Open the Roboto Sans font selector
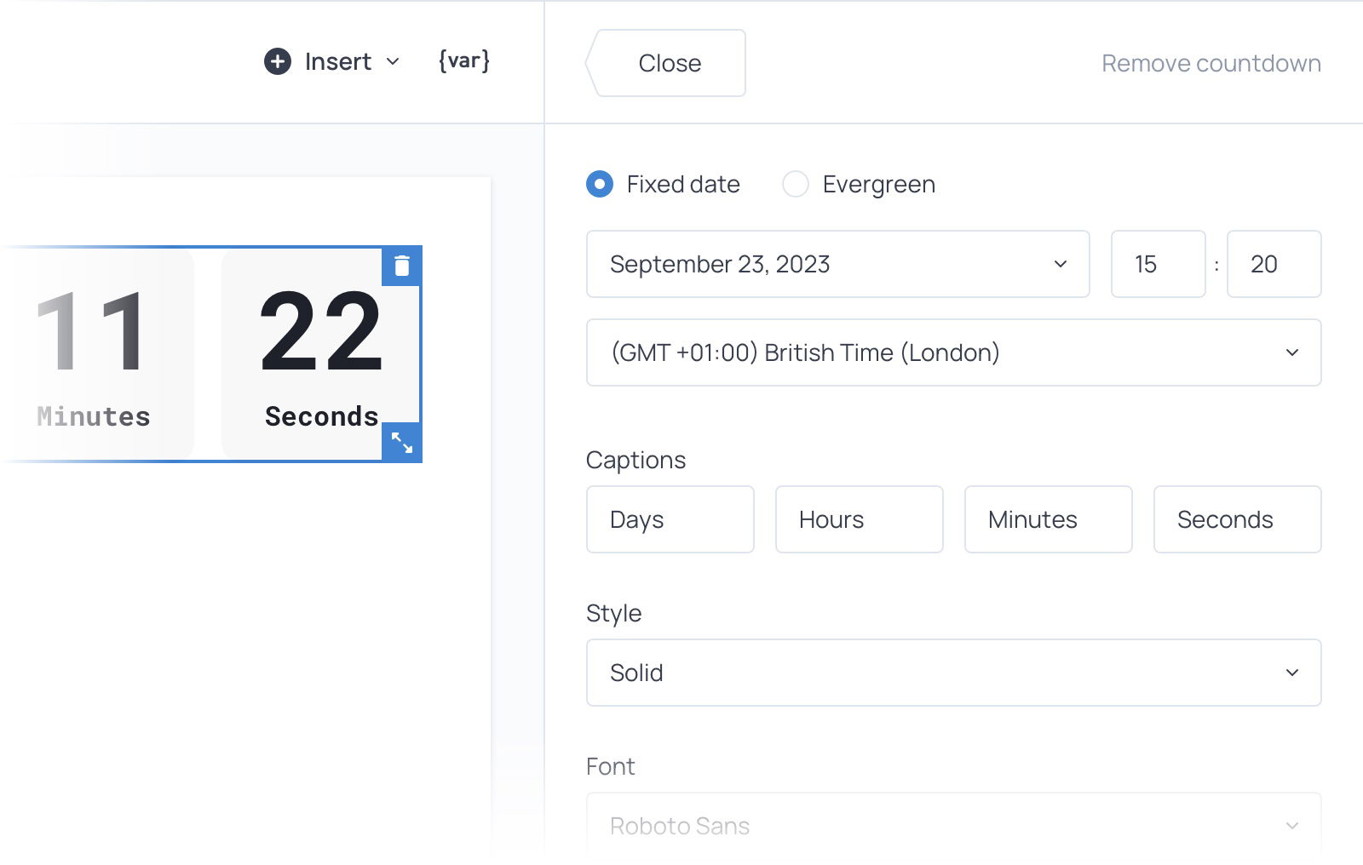Viewport: 1363px width, 865px height. (x=953, y=824)
